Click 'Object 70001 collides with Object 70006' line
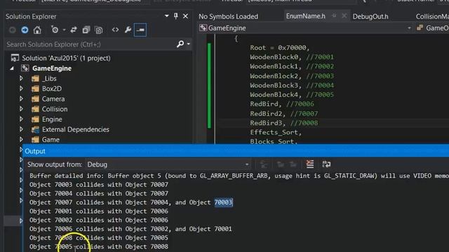This screenshot has width=449, height=252. tap(99, 211)
